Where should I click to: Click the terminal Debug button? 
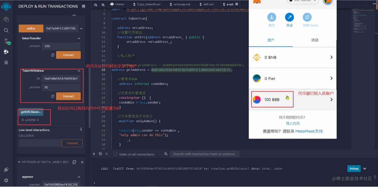[x=354, y=169]
